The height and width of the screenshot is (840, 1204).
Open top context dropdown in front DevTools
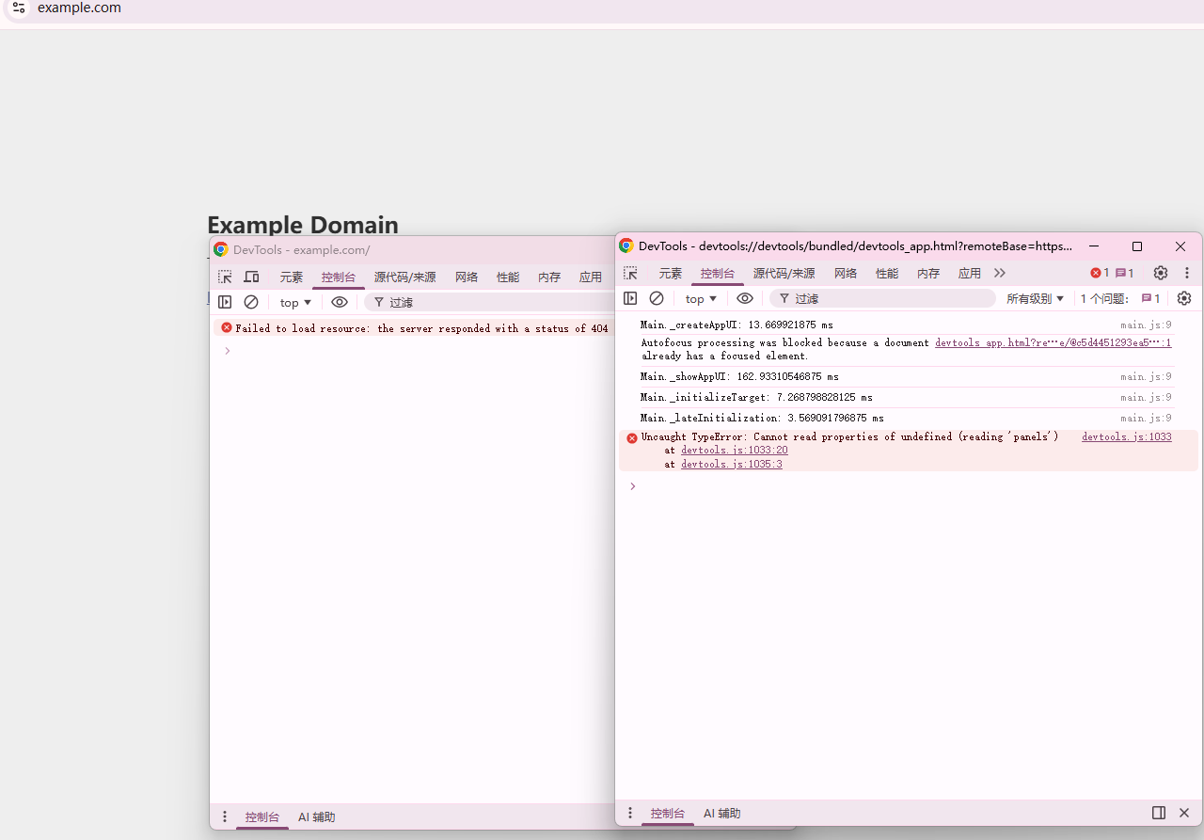click(701, 298)
